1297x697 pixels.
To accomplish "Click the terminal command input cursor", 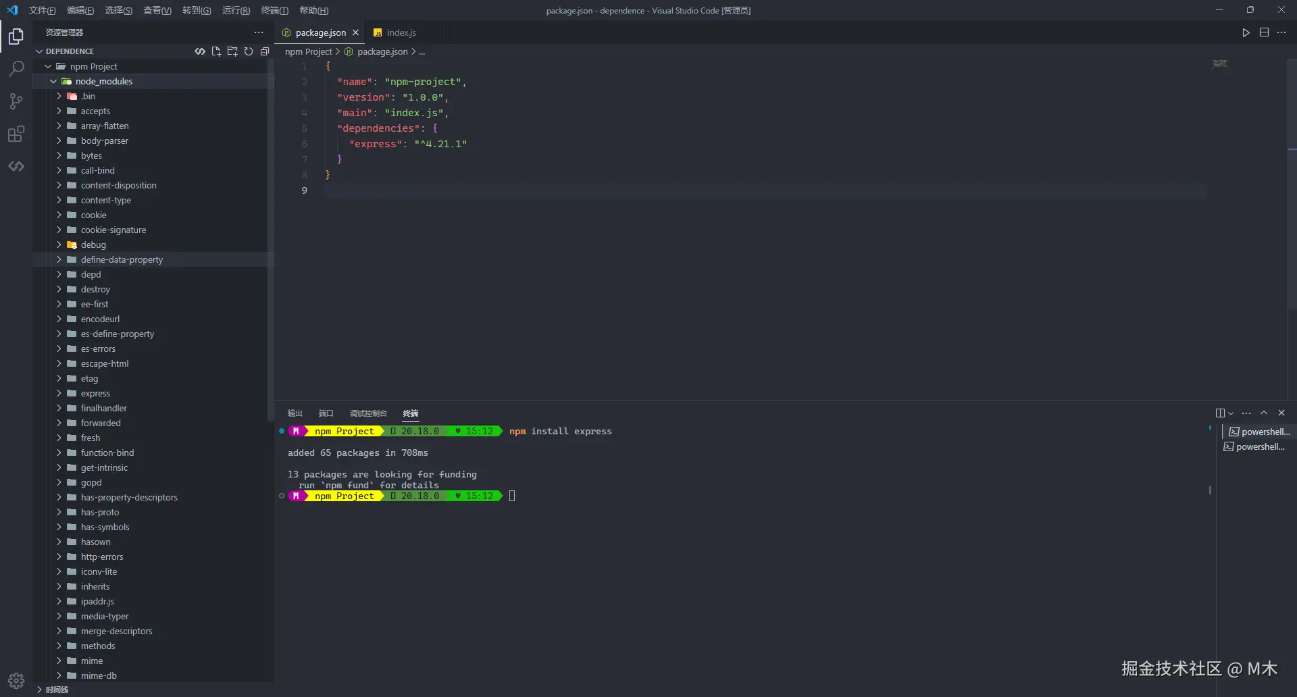I will tap(512, 496).
